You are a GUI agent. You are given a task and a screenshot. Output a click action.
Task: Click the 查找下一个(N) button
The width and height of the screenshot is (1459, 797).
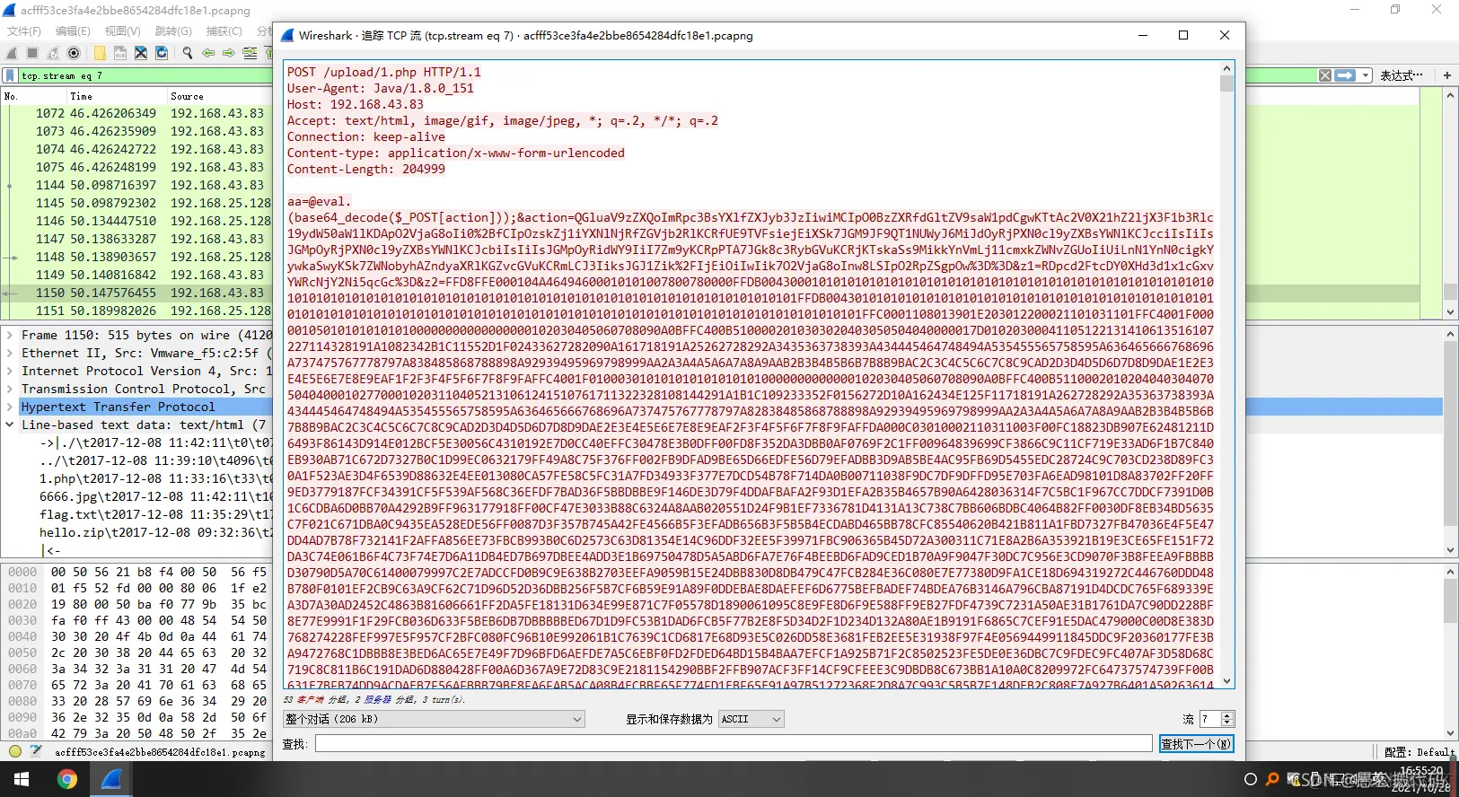[1196, 744]
